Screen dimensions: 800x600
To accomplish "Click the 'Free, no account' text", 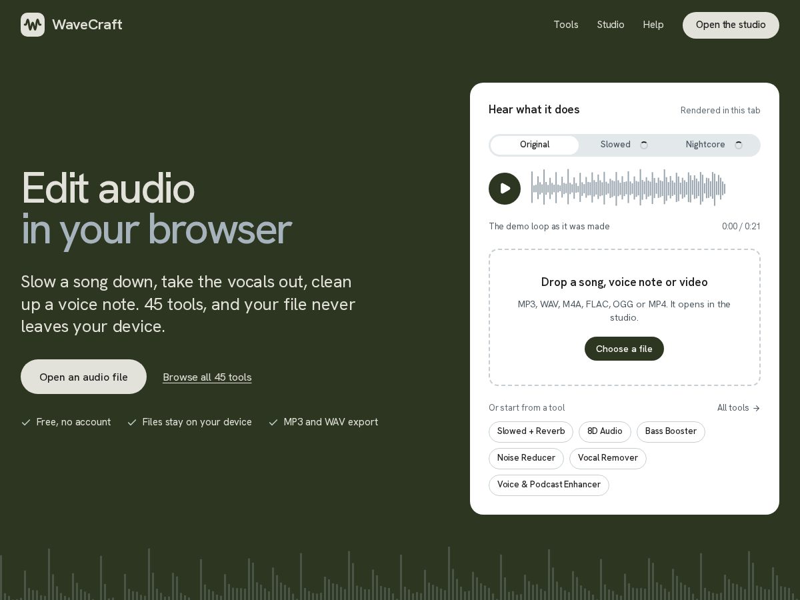I will [73, 422].
